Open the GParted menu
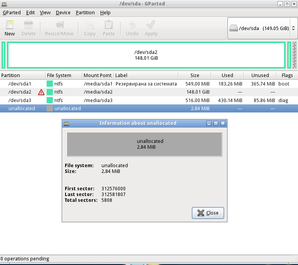Image resolution: width=298 pixels, height=265 pixels. tap(12, 13)
